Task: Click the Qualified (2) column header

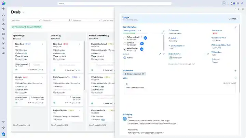Action: [x=19, y=36]
